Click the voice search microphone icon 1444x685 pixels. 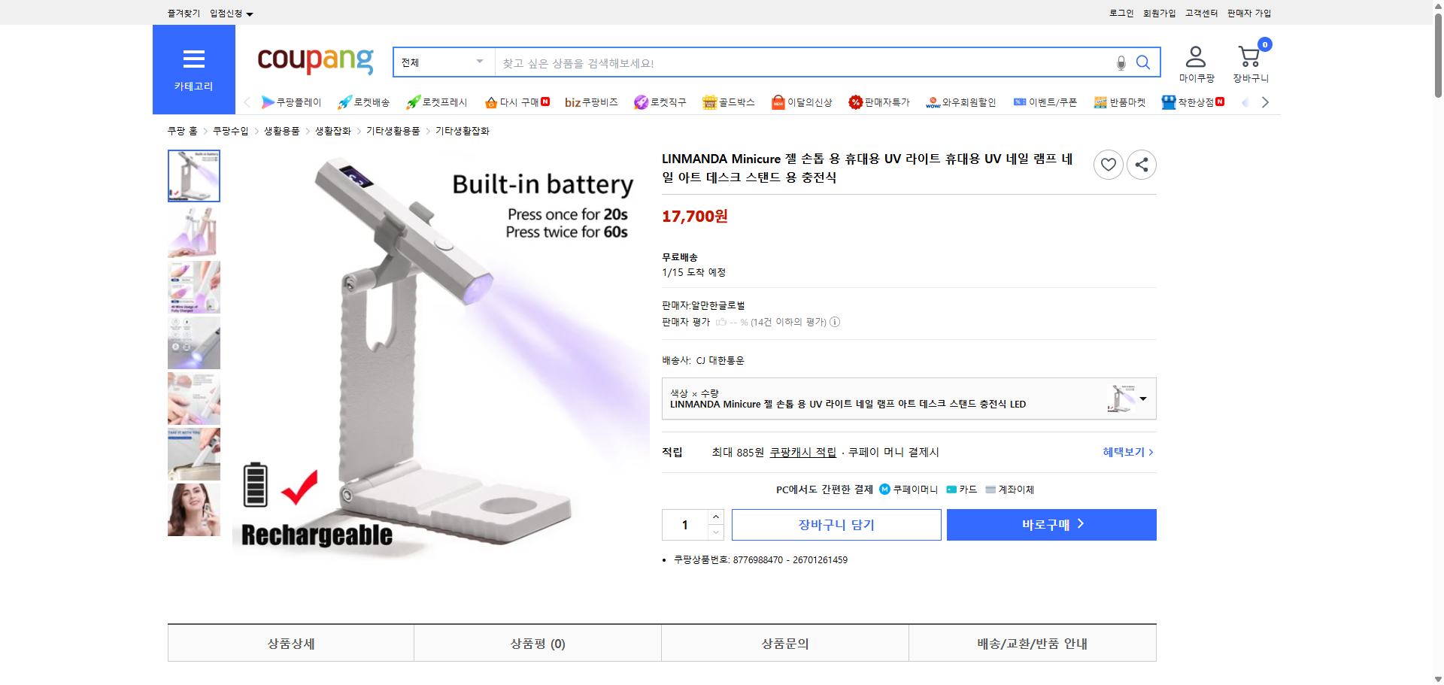tap(1121, 62)
